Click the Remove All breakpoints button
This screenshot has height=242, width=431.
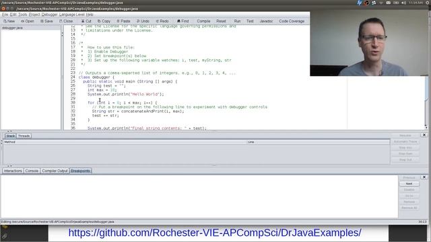click(x=409, y=208)
